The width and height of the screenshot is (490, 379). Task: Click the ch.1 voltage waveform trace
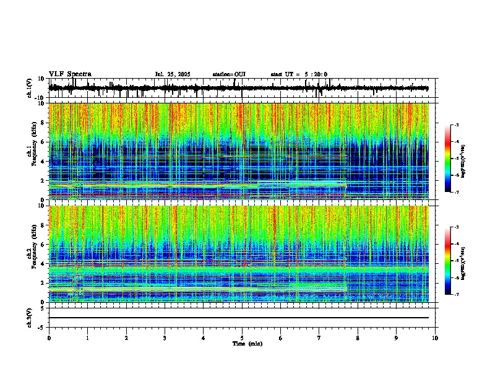point(239,88)
